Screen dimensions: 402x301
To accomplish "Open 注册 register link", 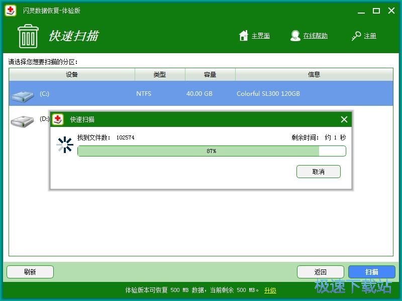I will 370,36.
